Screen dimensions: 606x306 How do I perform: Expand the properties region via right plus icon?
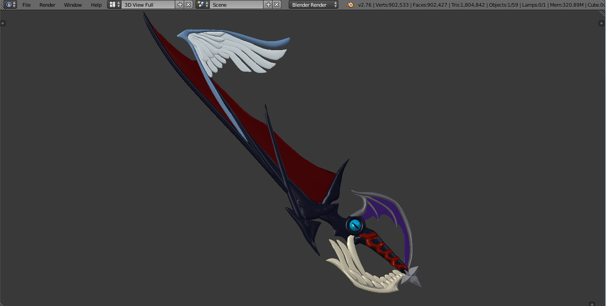point(602,23)
